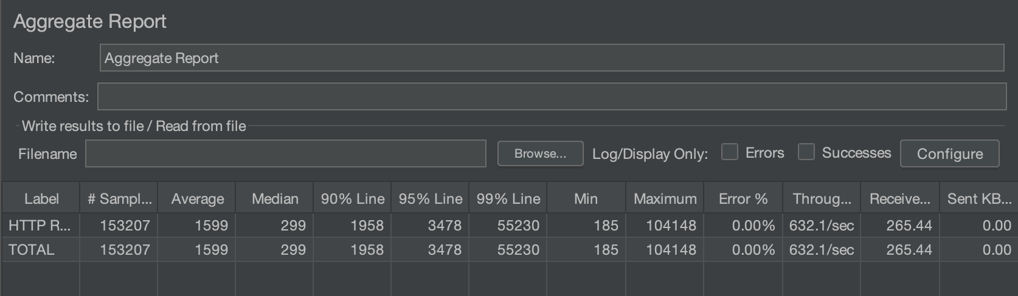Screen dimensions: 1018x296
Task: Click the Throughput column header
Action: (x=822, y=198)
